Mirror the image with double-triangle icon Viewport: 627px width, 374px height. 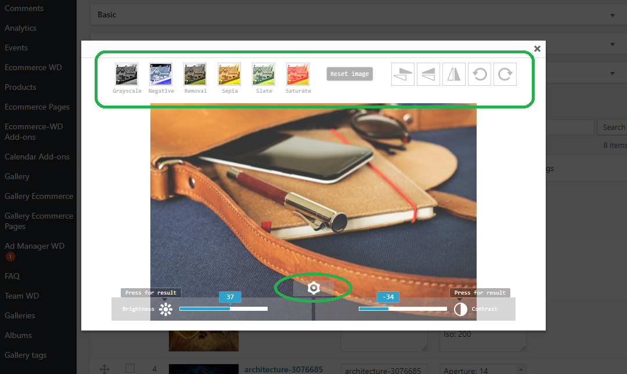454,74
